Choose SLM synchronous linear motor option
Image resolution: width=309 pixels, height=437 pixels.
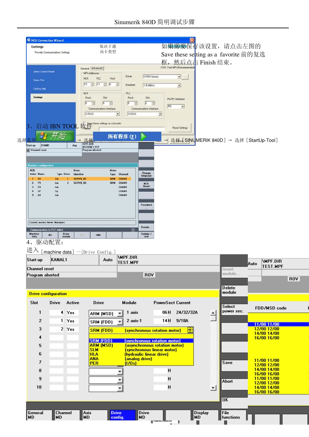(141, 350)
